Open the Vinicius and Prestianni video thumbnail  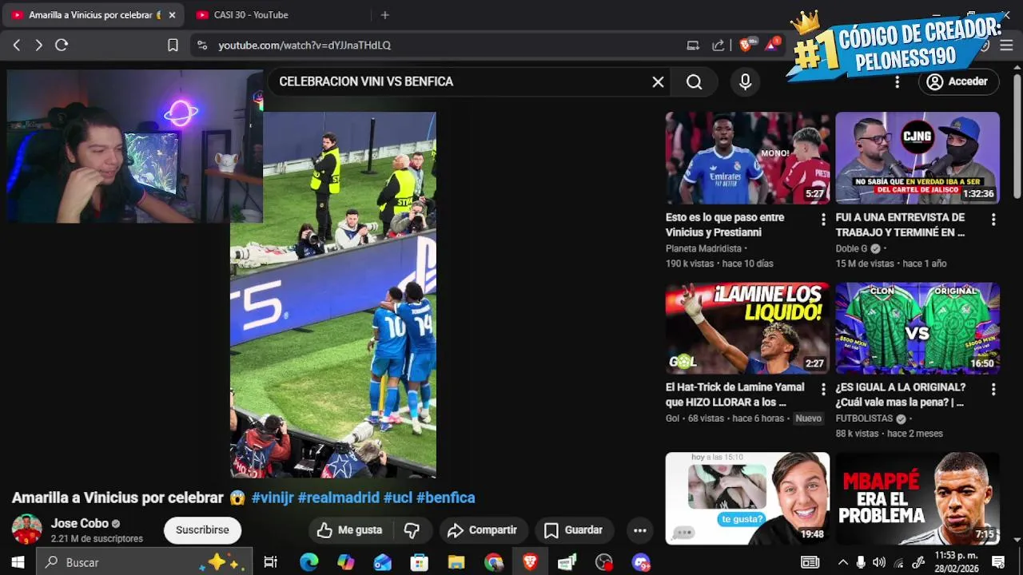747,158
